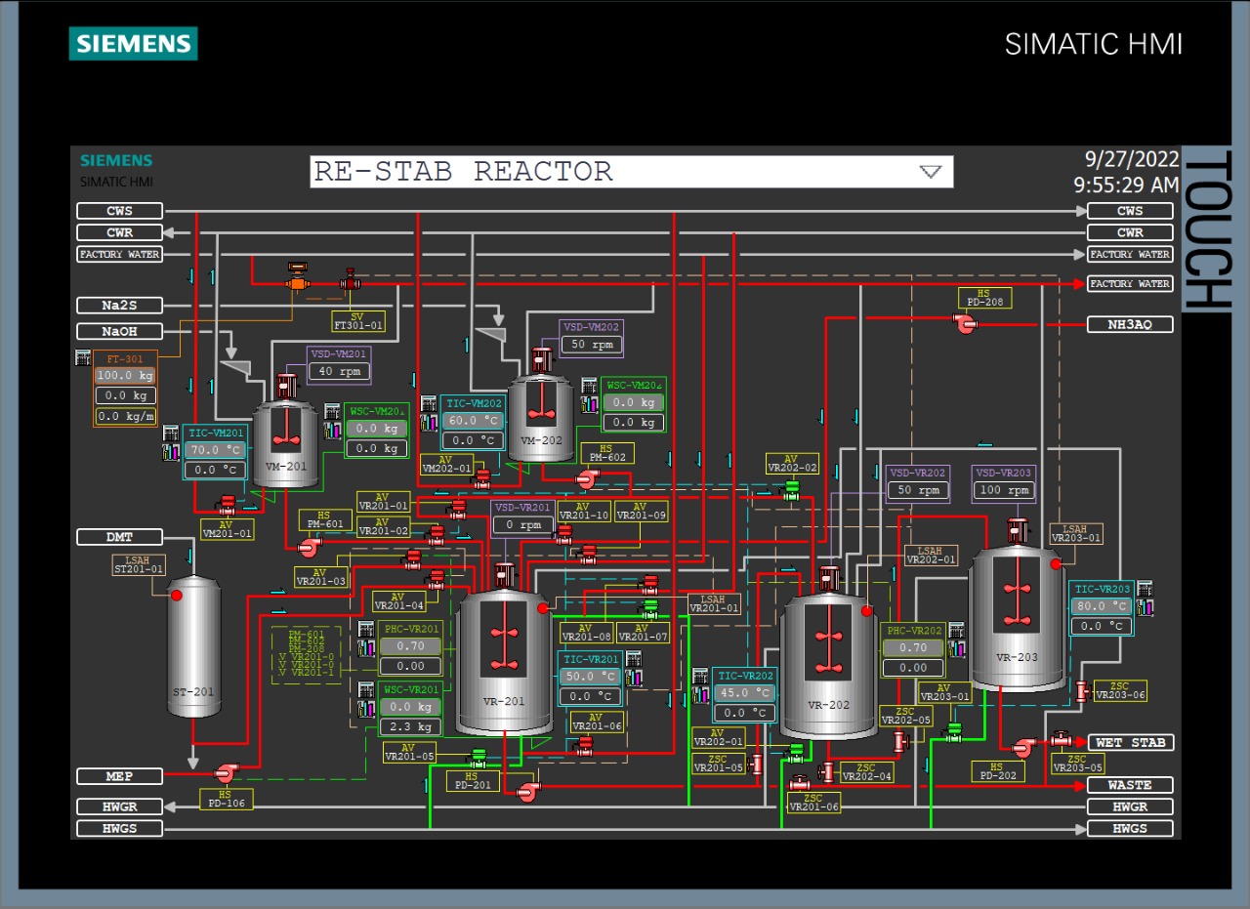1250x909 pixels.
Task: Click the date and time display
Action: tap(1125, 172)
